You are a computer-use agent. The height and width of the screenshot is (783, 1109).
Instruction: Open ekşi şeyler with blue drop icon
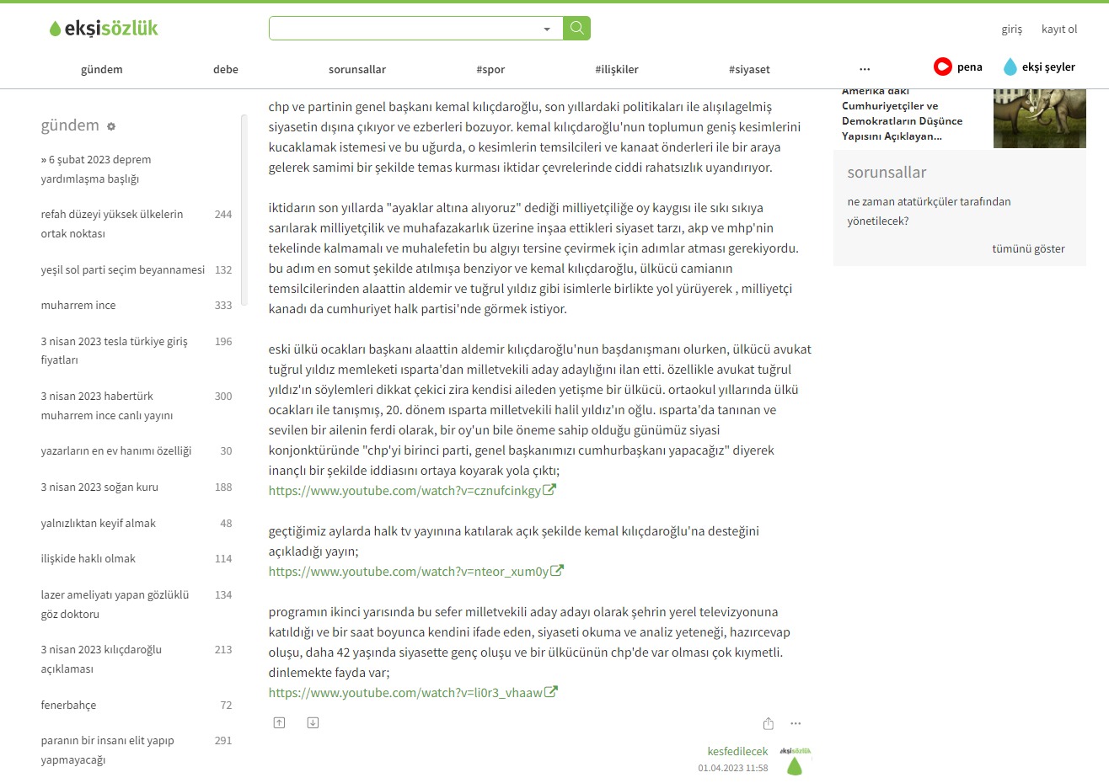tap(1039, 67)
